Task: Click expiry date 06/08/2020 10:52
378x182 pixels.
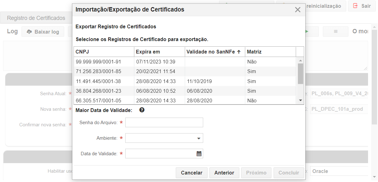Action: coord(156,91)
